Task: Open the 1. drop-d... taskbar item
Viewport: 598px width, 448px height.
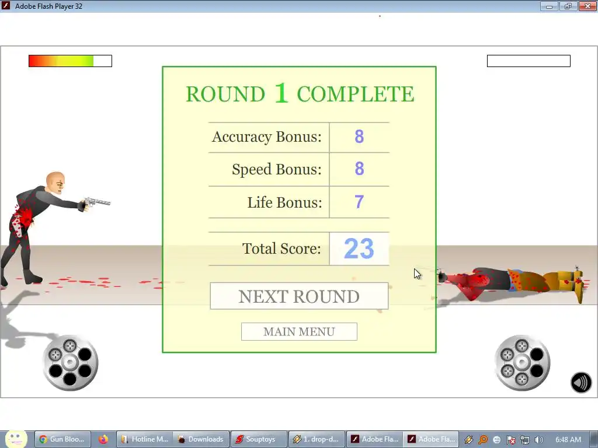Action: 317,439
